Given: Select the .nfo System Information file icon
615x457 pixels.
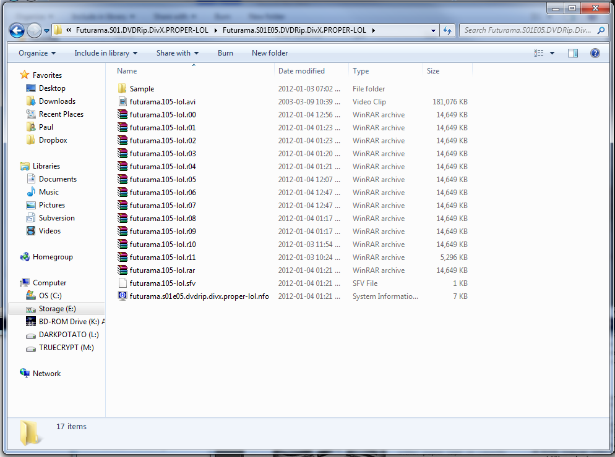Looking at the screenshot, I should tap(123, 296).
